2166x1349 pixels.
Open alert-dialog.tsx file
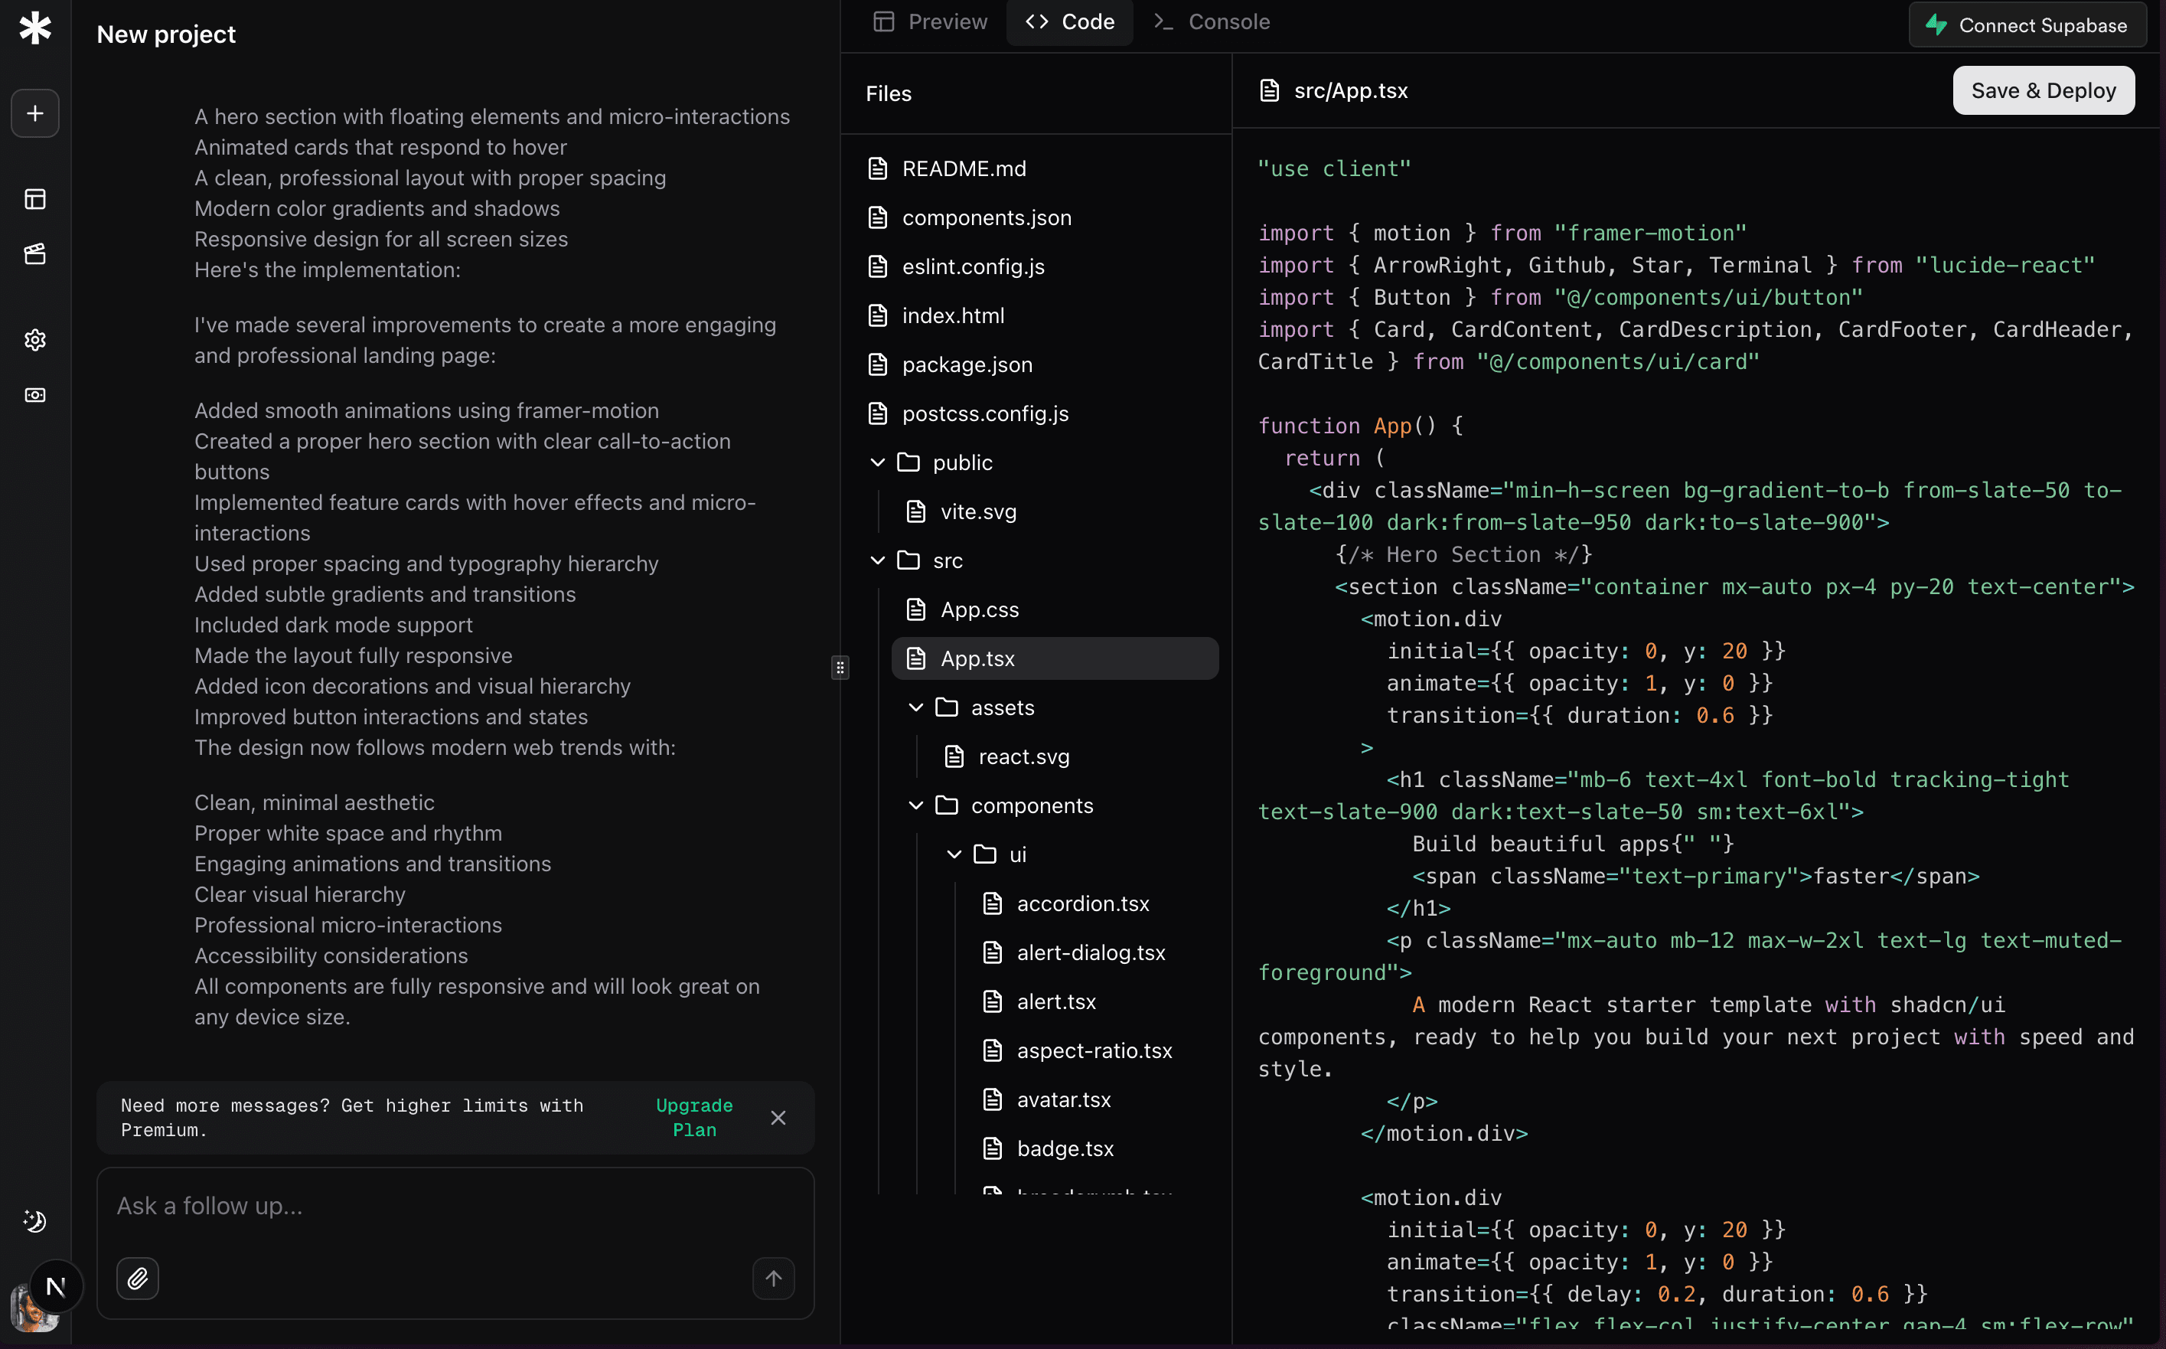pyautogui.click(x=1093, y=953)
